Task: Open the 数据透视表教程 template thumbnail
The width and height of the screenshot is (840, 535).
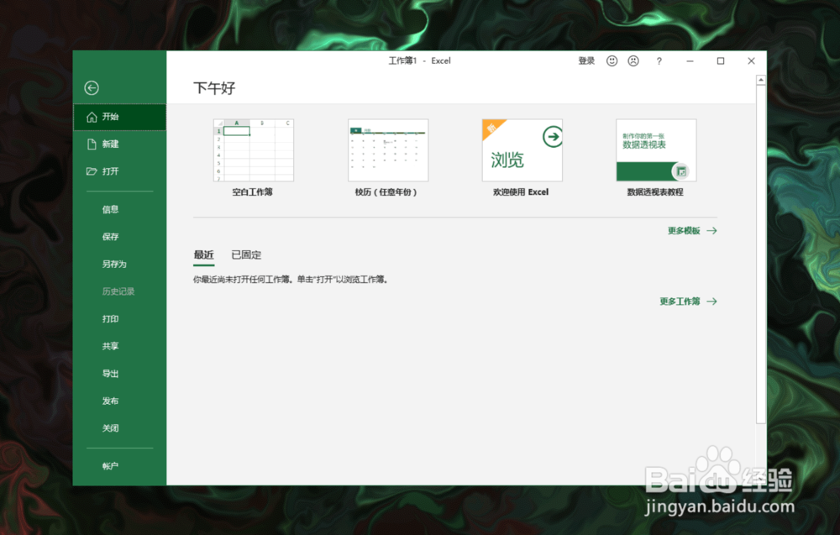Action: coord(656,150)
